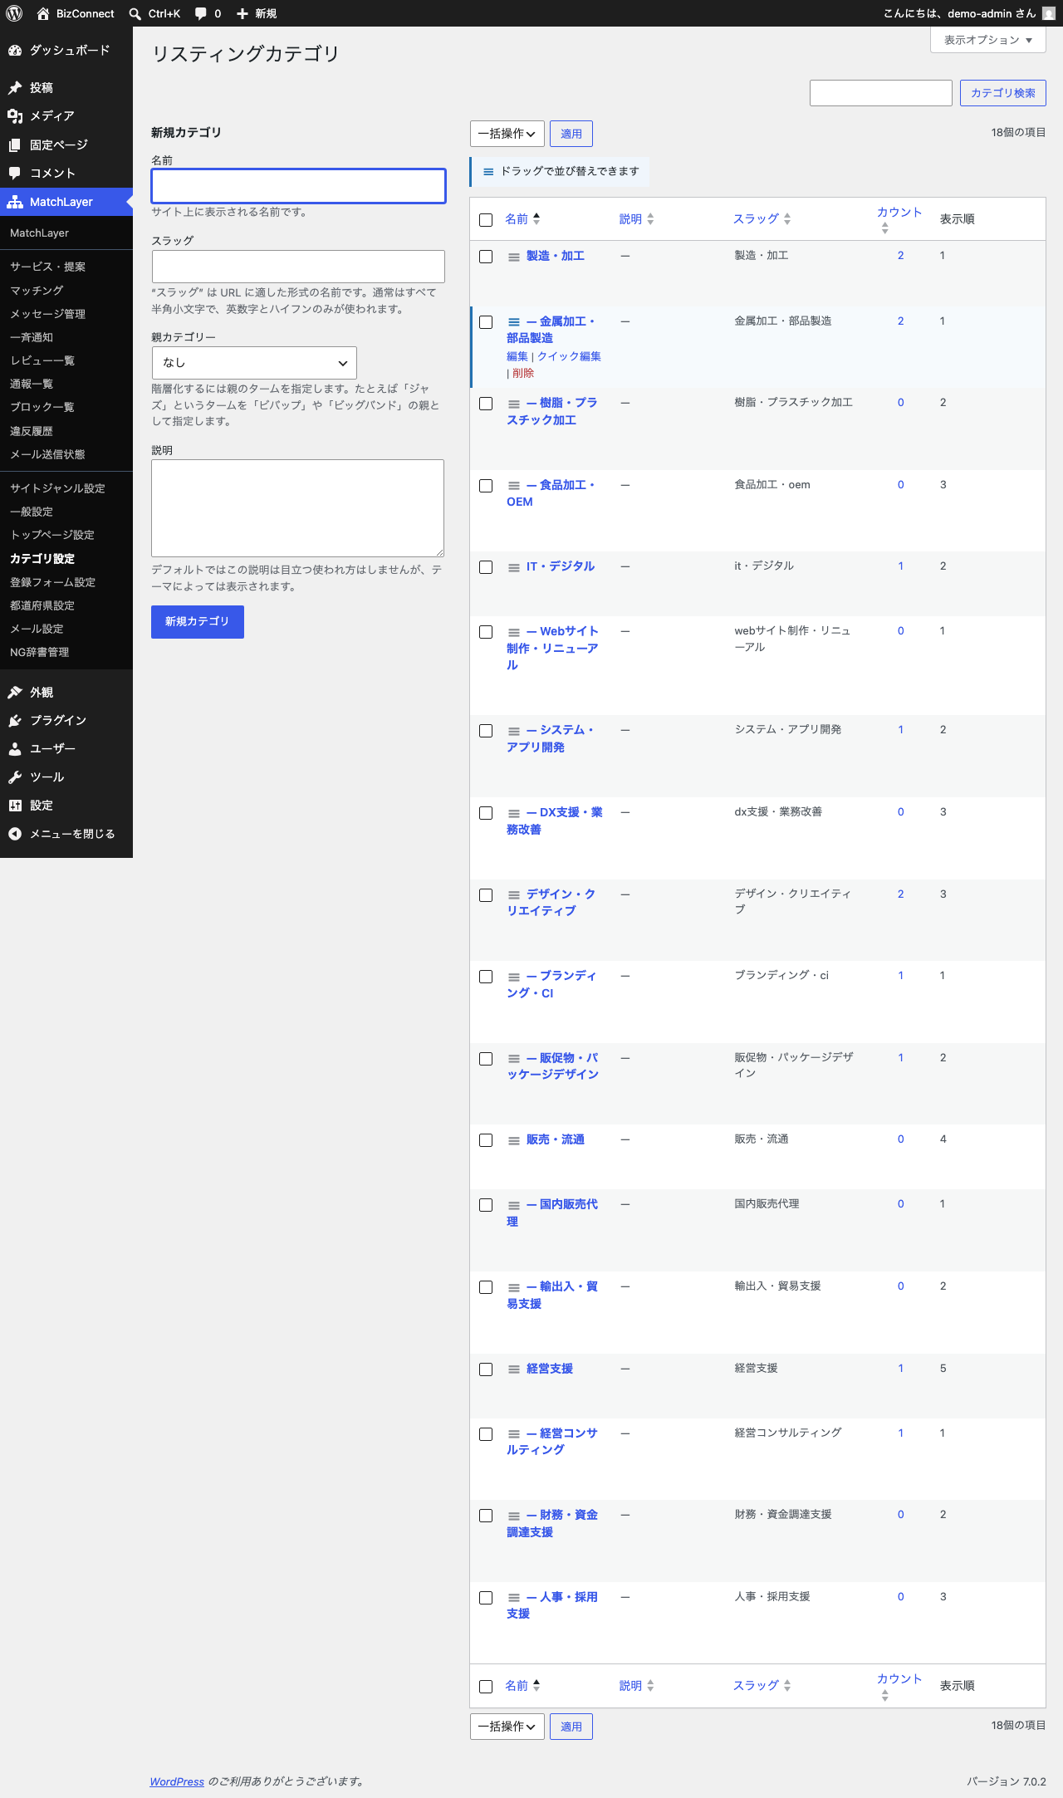Click the demo-admin avatar icon
Image resolution: width=1063 pixels, height=1798 pixels.
pyautogui.click(x=1049, y=13)
